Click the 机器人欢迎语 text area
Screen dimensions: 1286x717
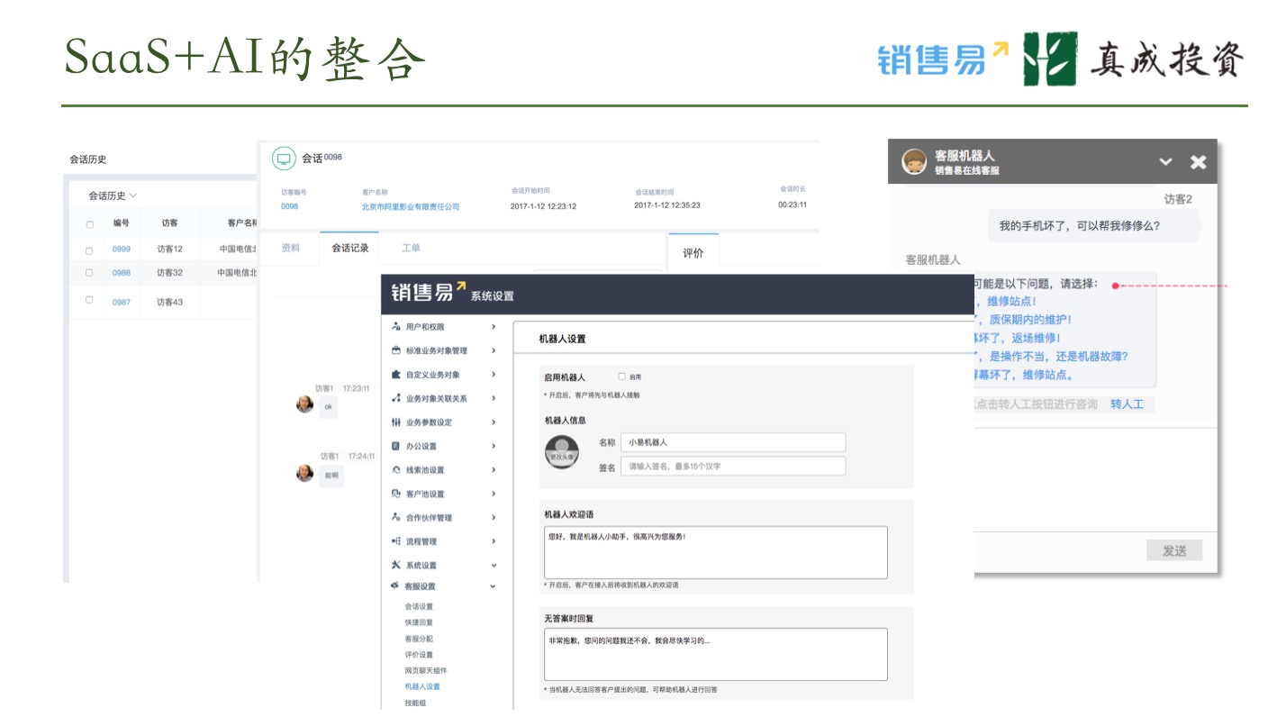point(716,552)
